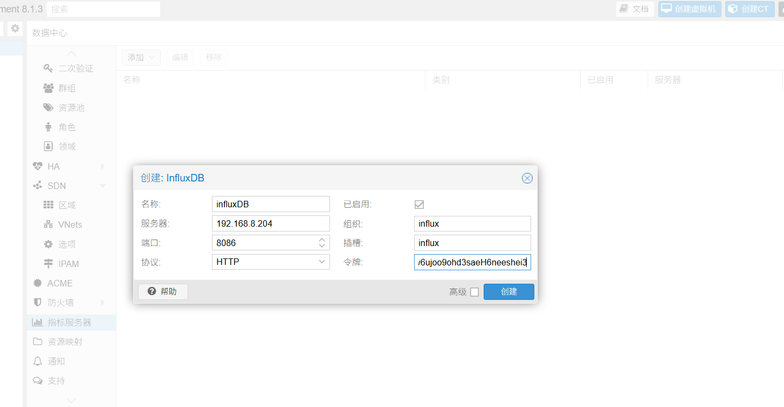Click the 通知 bell icon
Image resolution: width=784 pixels, height=407 pixels.
click(x=37, y=361)
